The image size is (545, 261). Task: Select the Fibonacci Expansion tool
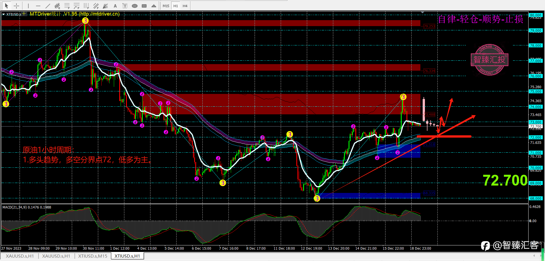tap(77, 6)
